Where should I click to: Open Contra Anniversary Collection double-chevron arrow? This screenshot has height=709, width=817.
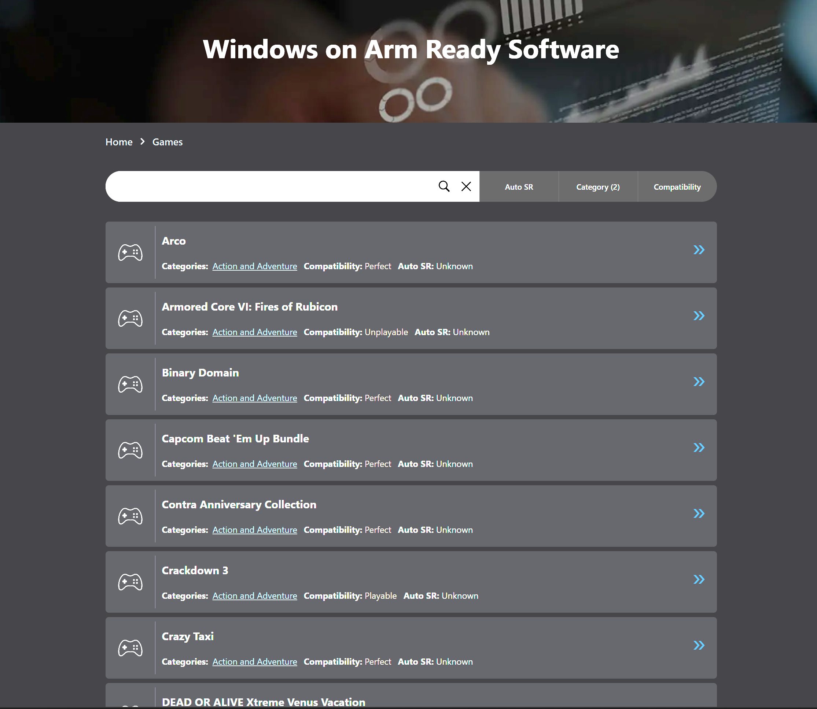coord(699,513)
